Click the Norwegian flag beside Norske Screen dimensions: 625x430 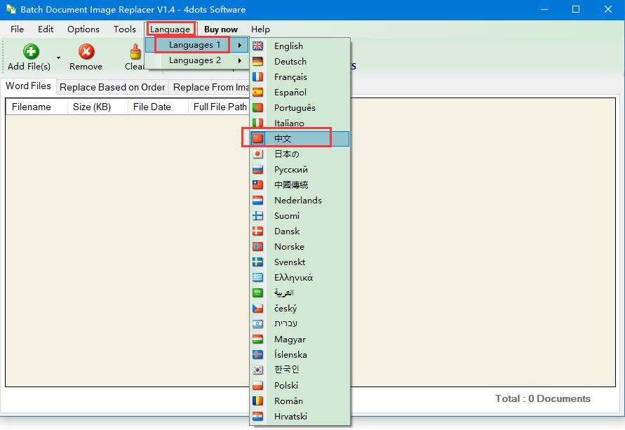258,246
